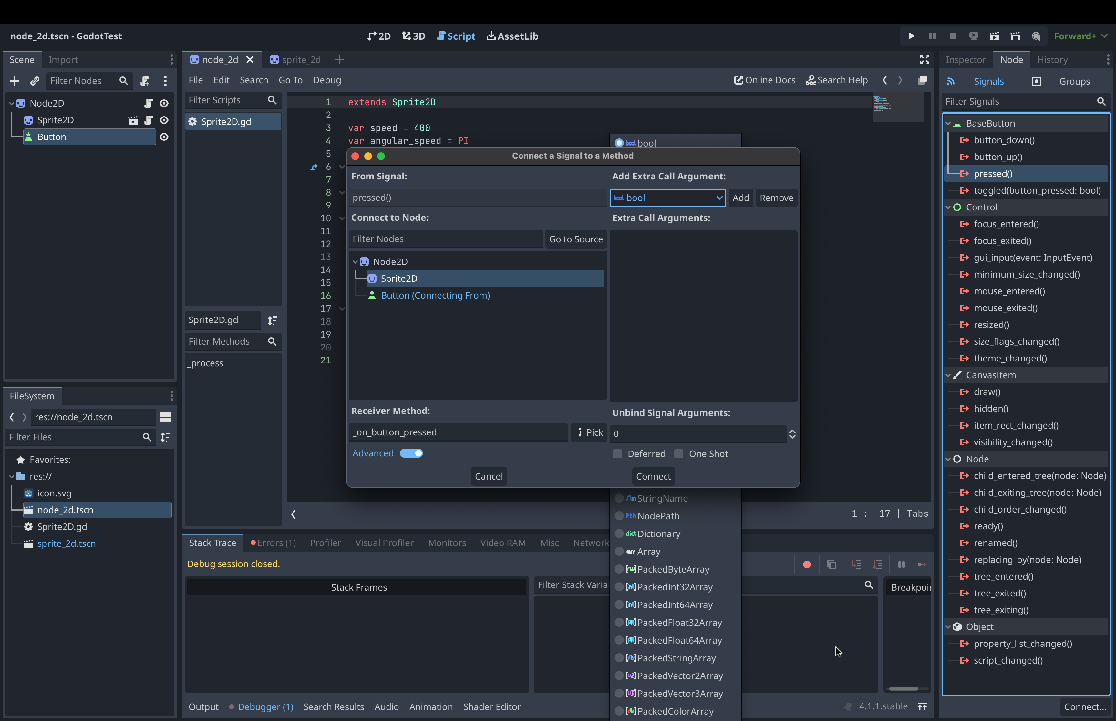Open the script attached to Sprite2D node

(x=149, y=120)
